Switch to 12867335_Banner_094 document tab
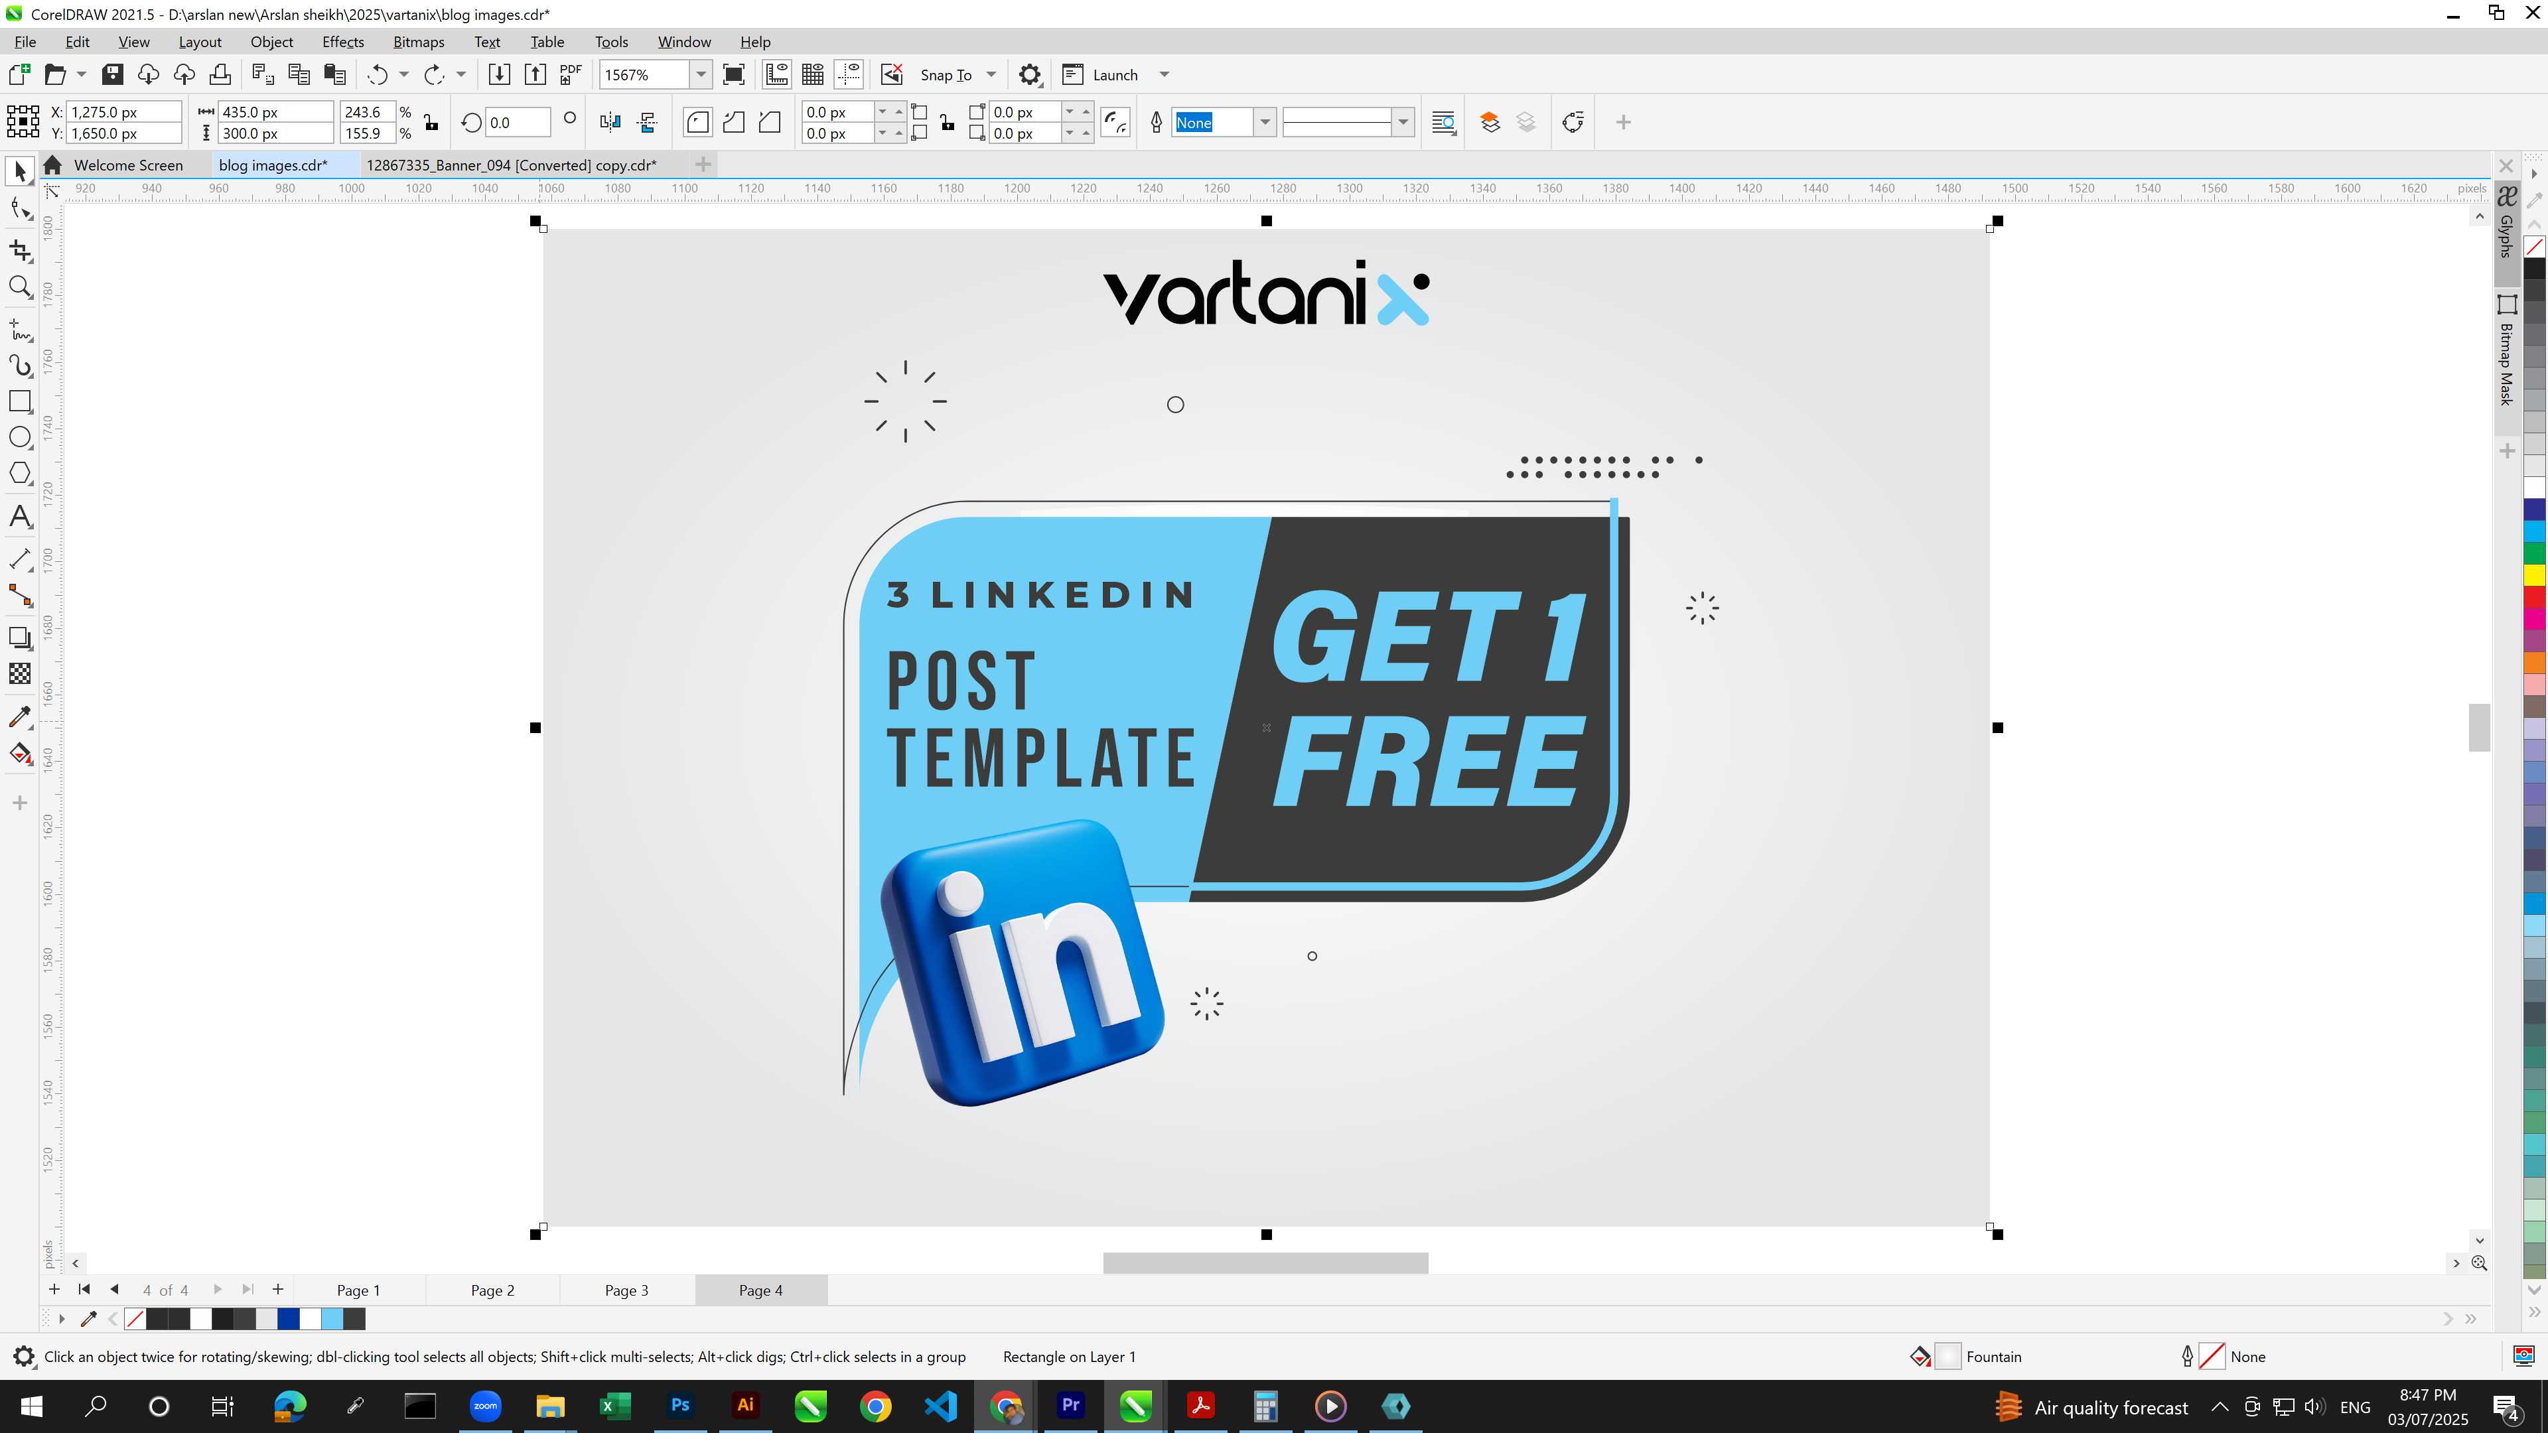The image size is (2548, 1433). coord(512,165)
